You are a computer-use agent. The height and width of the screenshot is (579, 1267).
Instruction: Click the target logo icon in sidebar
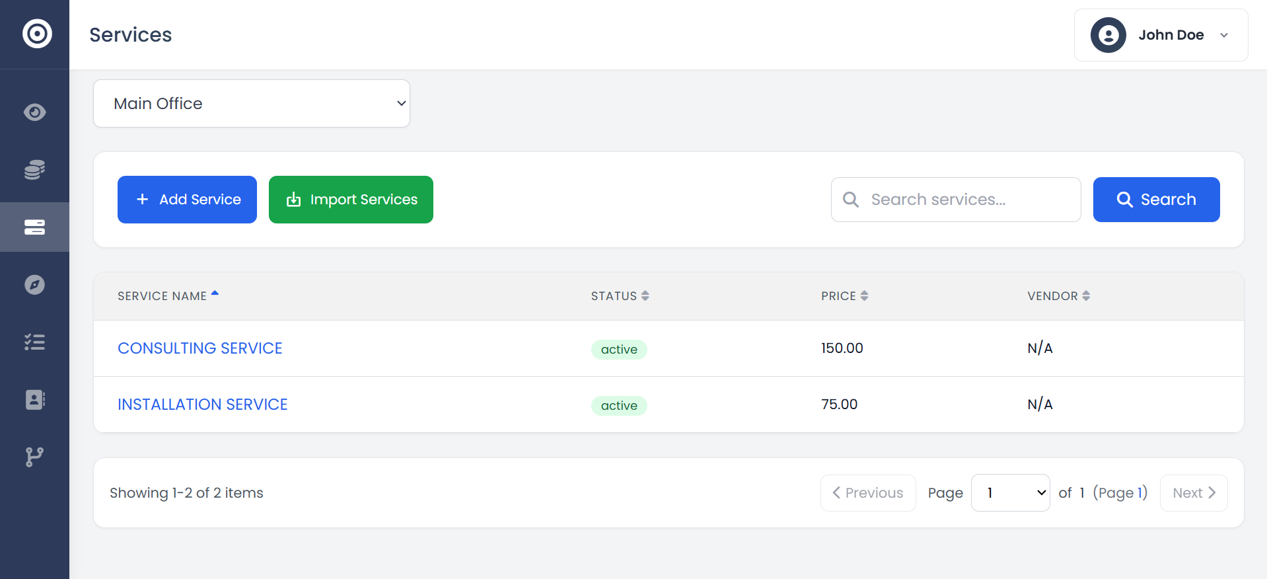coord(37,34)
